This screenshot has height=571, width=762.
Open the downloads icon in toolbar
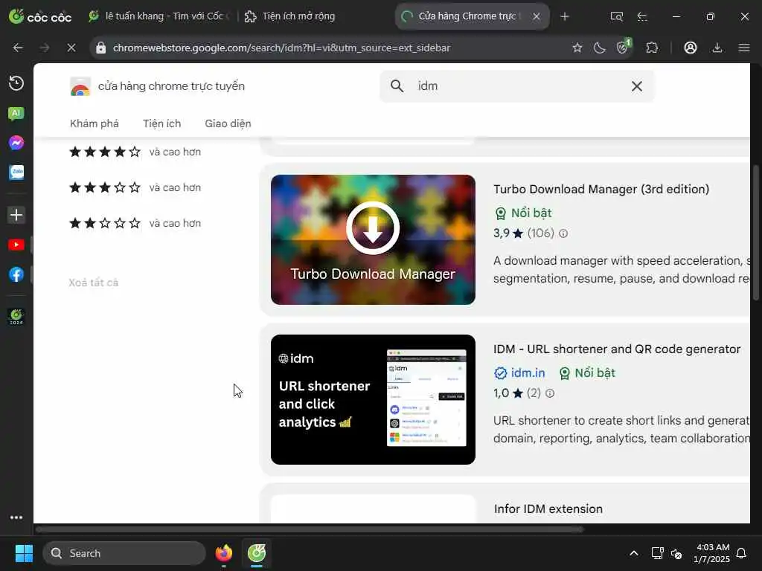717,48
